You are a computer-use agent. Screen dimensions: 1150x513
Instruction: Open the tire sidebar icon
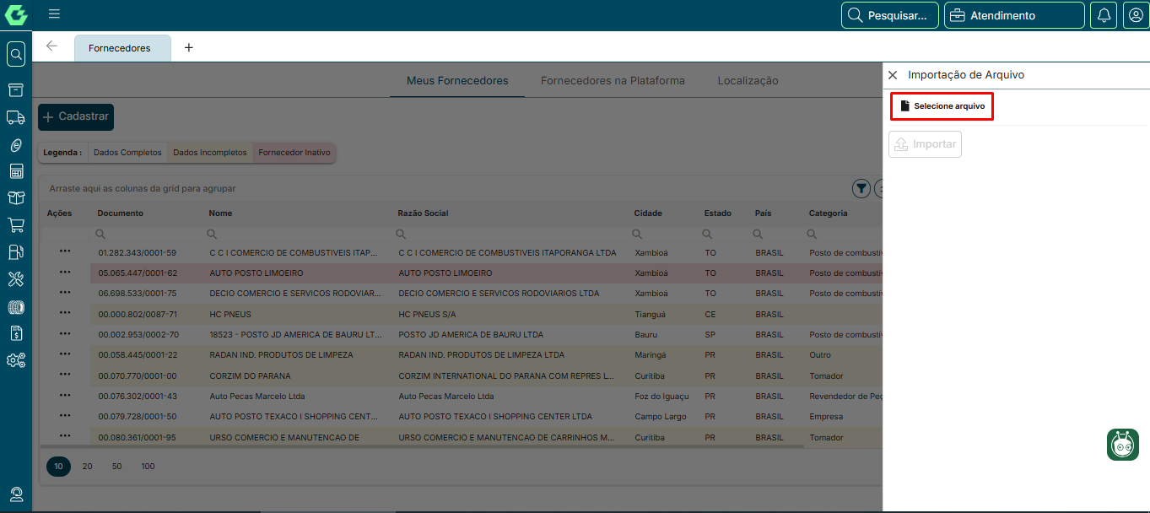16,307
